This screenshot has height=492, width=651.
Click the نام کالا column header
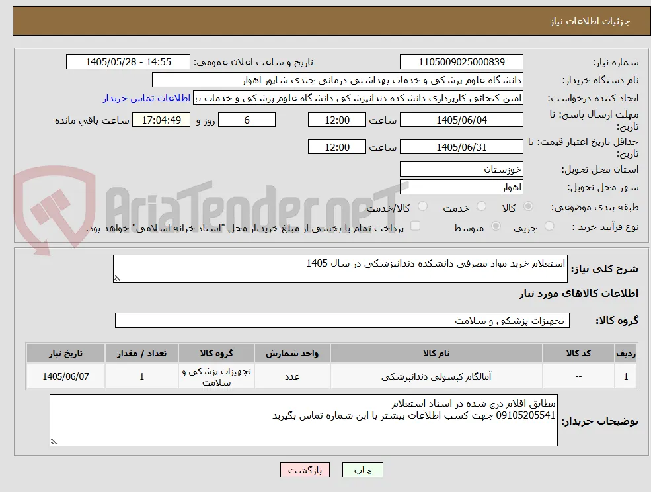coord(436,353)
